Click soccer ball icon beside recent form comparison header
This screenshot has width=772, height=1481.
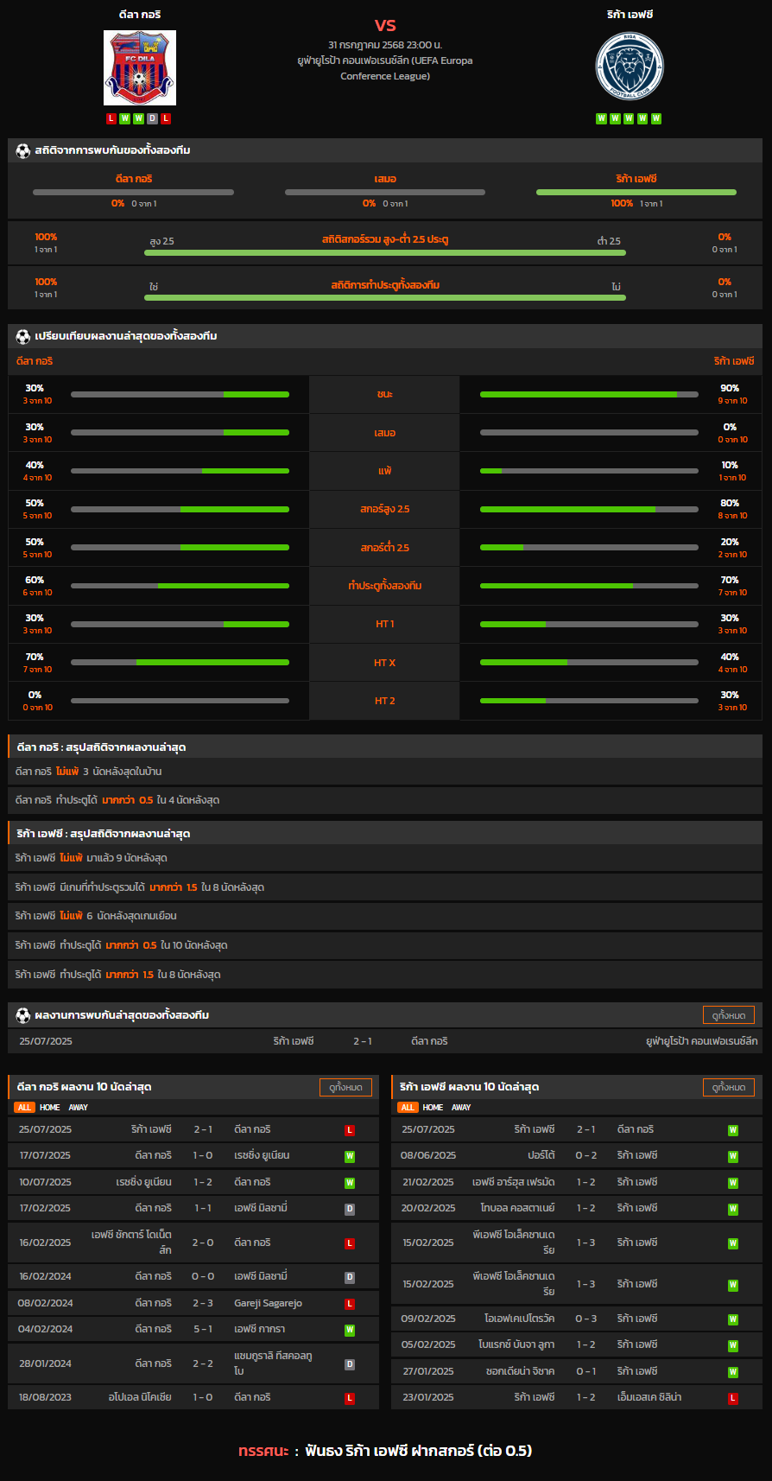[x=23, y=336]
